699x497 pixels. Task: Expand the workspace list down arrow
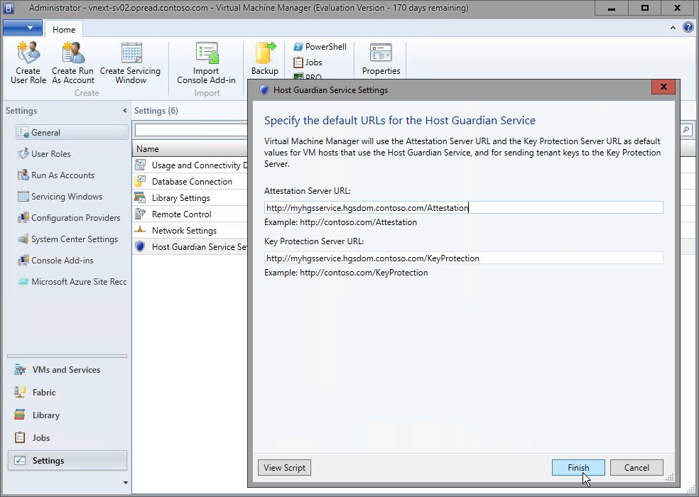[124, 483]
